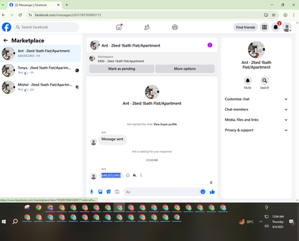The width and height of the screenshot is (299, 241).
Task: Attach a file with the photo icon
Action: click(100, 192)
